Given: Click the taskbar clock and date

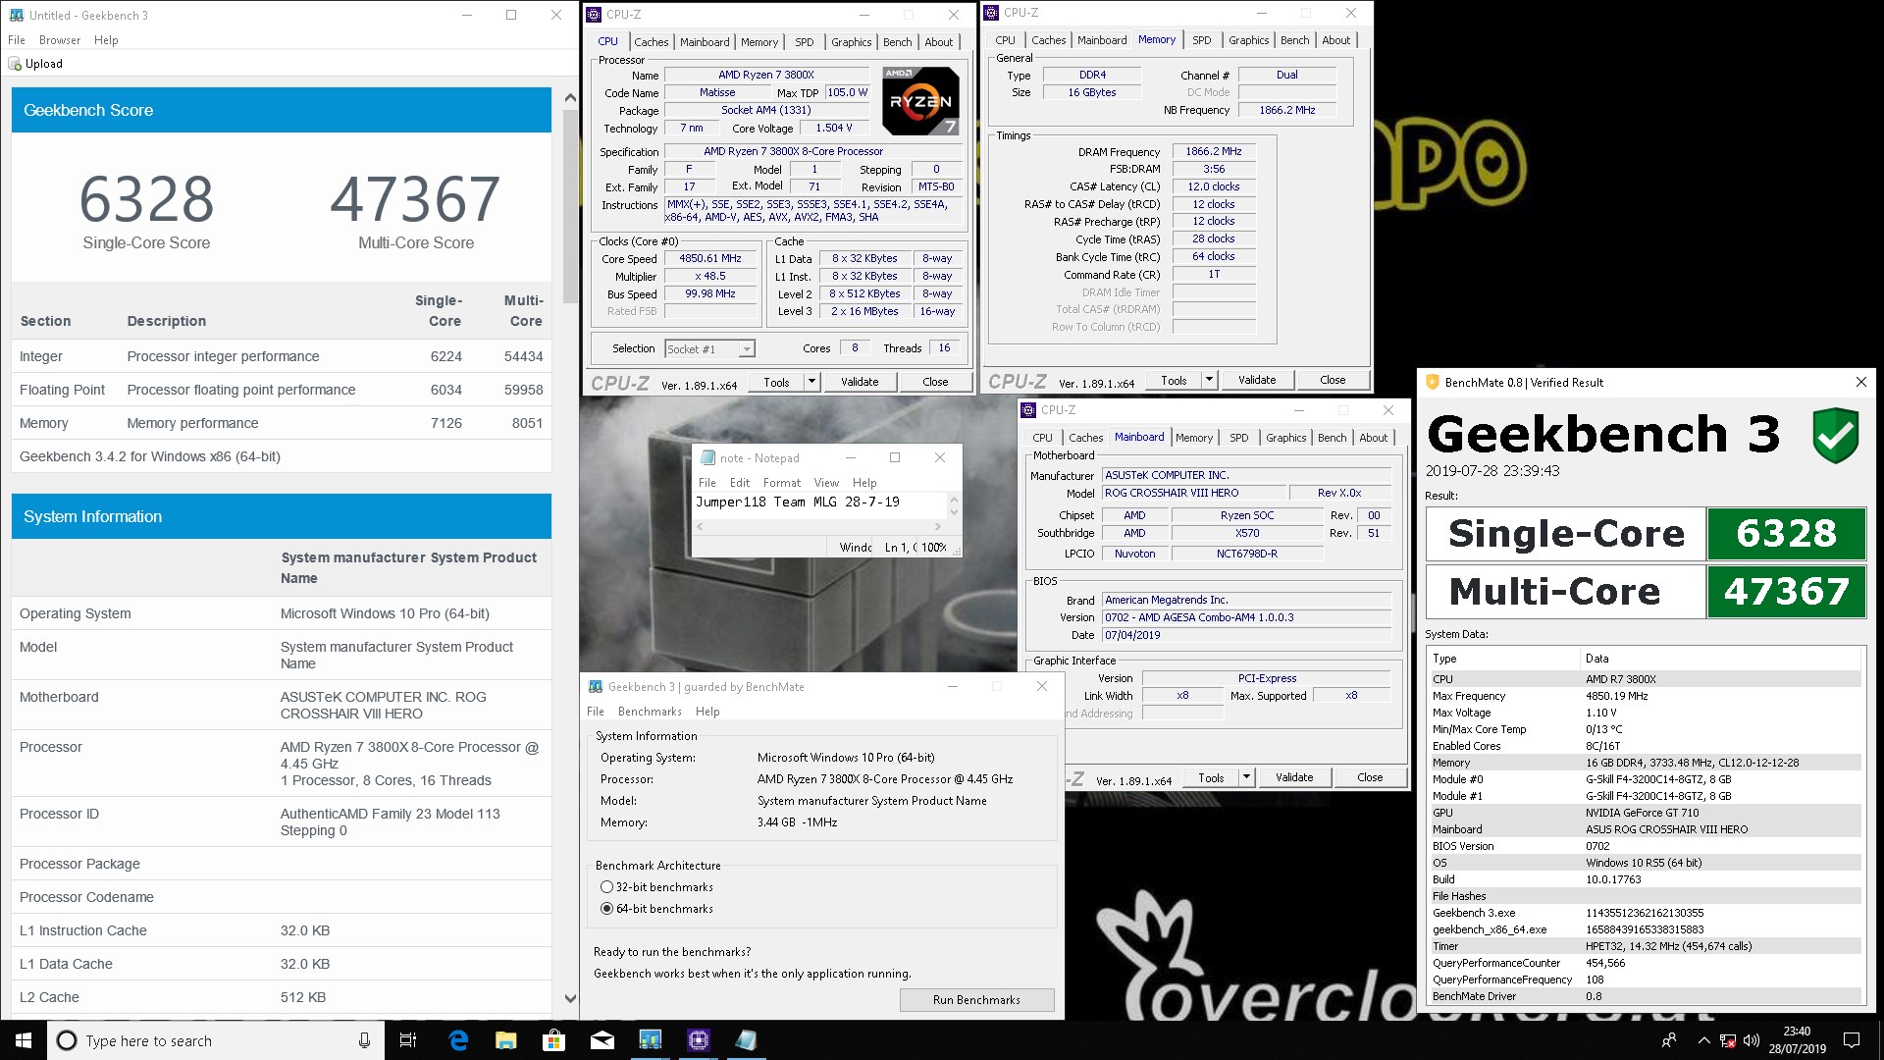Looking at the screenshot, I should point(1797,1040).
